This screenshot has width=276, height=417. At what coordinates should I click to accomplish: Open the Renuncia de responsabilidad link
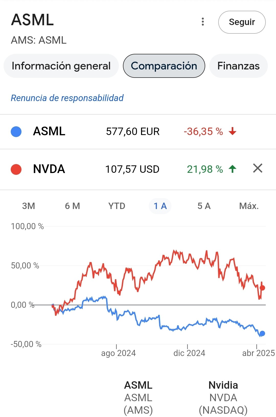(x=67, y=98)
